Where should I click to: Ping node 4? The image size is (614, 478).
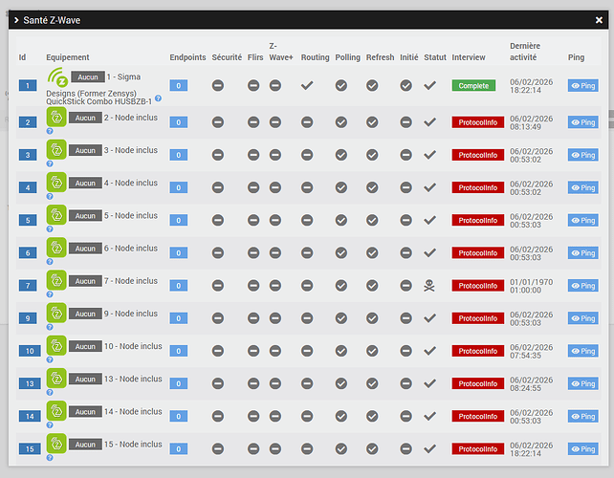click(x=583, y=187)
